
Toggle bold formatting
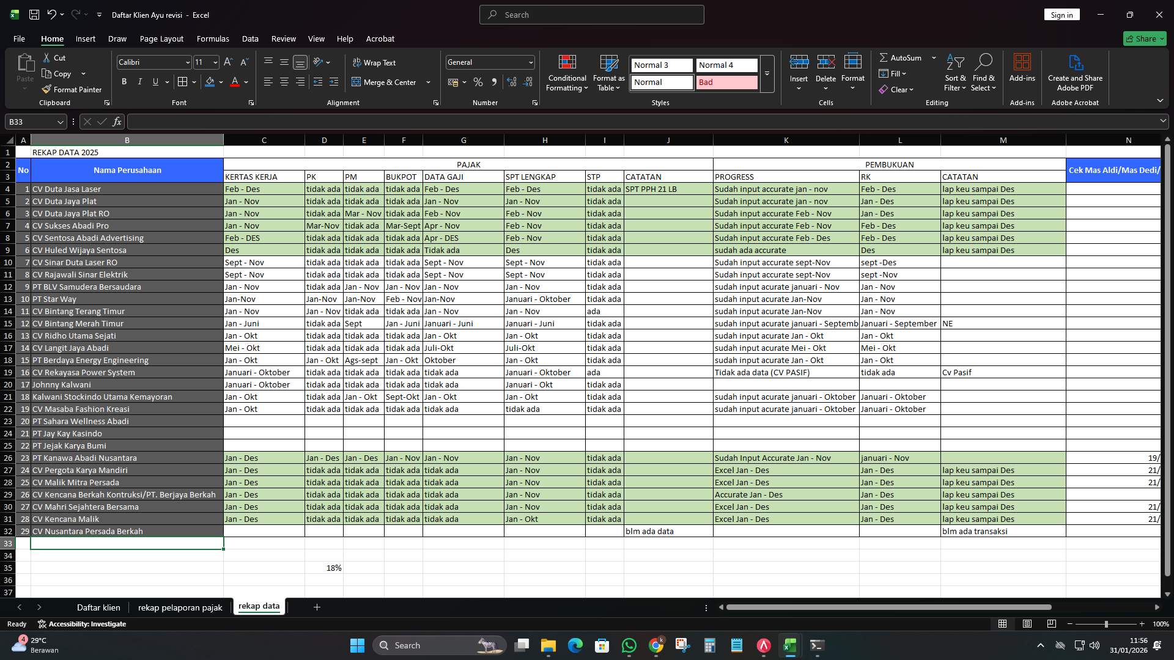point(124,81)
